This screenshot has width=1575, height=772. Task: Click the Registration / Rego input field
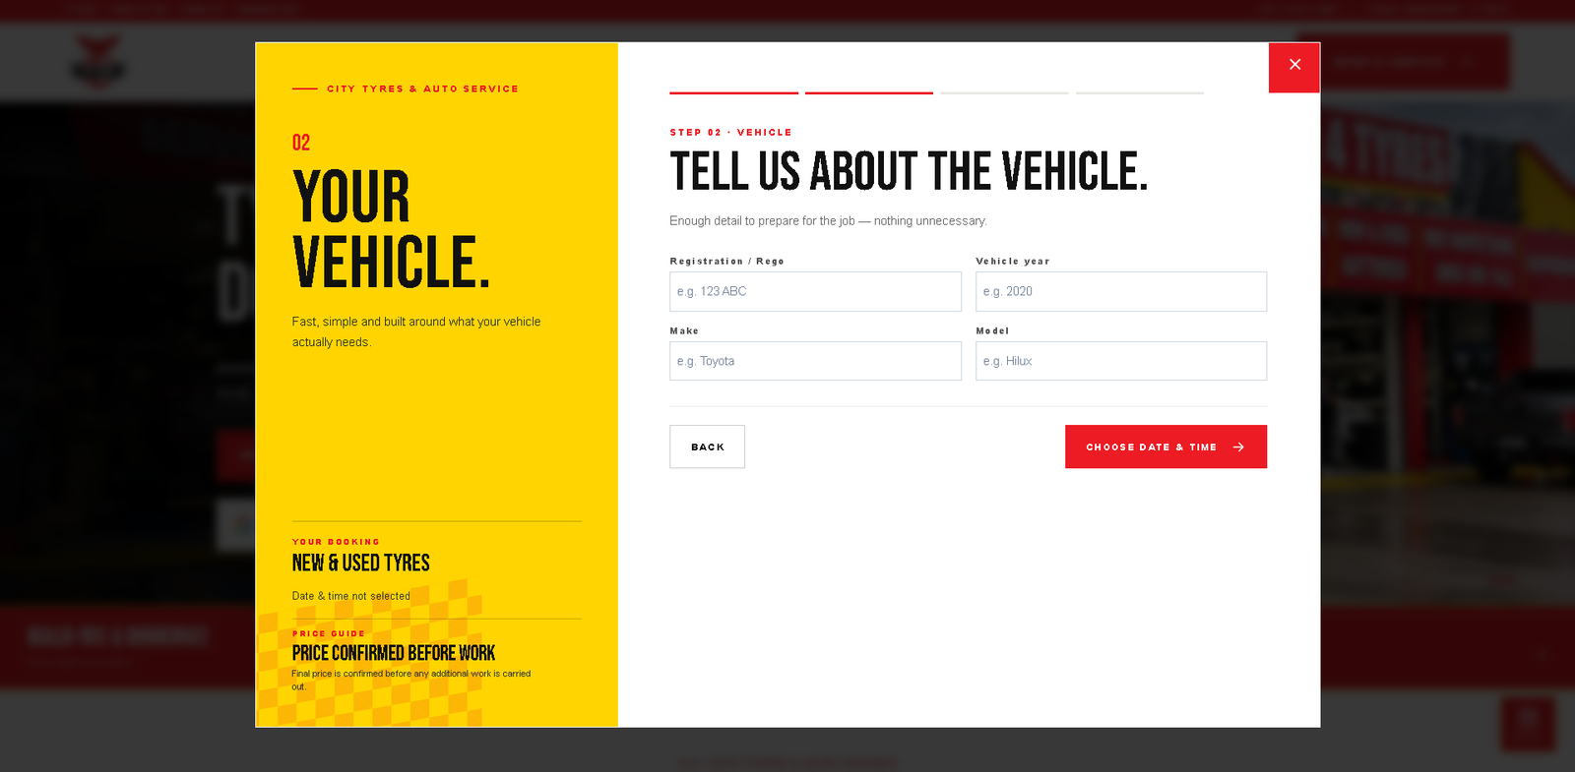(815, 291)
